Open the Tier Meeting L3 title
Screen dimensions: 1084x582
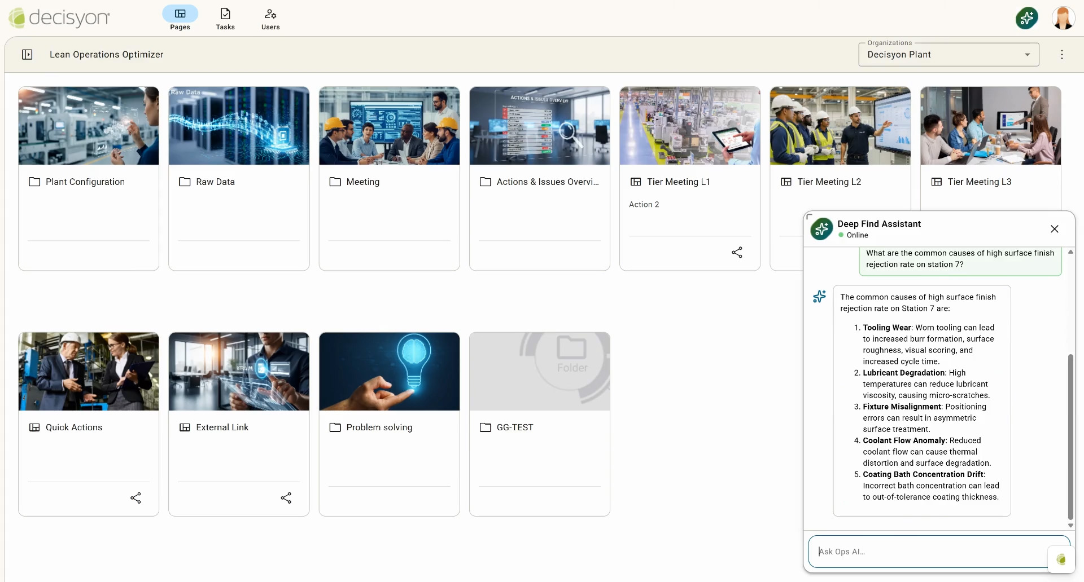tap(979, 182)
